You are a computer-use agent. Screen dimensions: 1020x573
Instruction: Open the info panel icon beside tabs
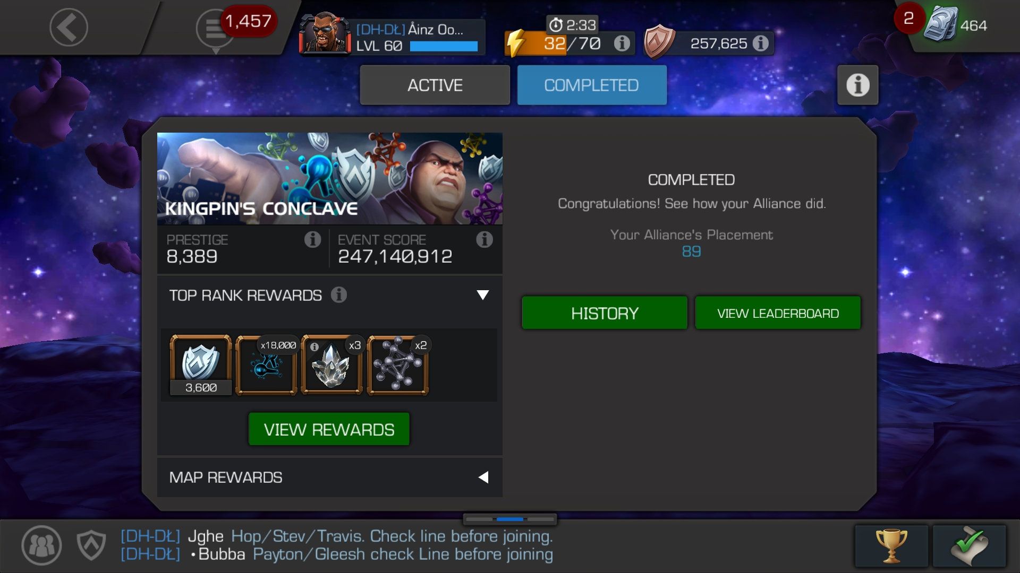[x=857, y=85]
